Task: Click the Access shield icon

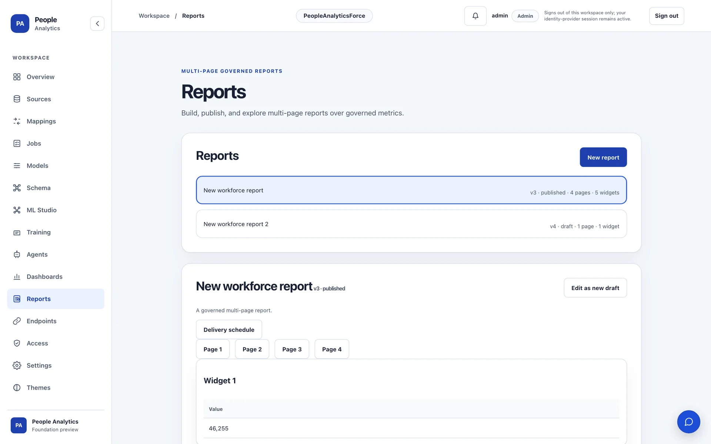Action: 17,343
